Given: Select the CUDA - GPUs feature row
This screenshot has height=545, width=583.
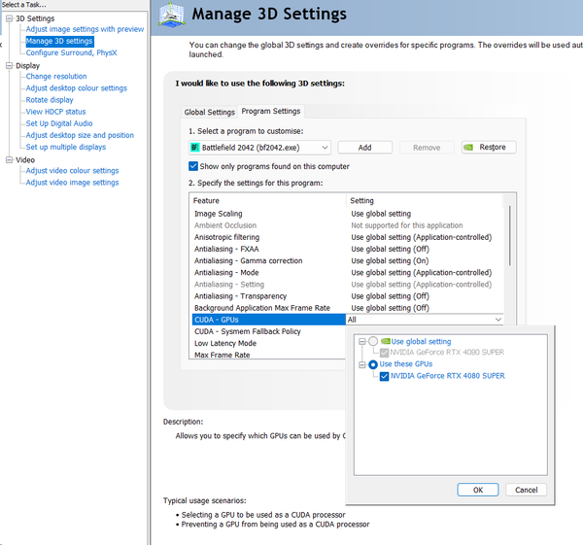Looking at the screenshot, I should tap(269, 320).
